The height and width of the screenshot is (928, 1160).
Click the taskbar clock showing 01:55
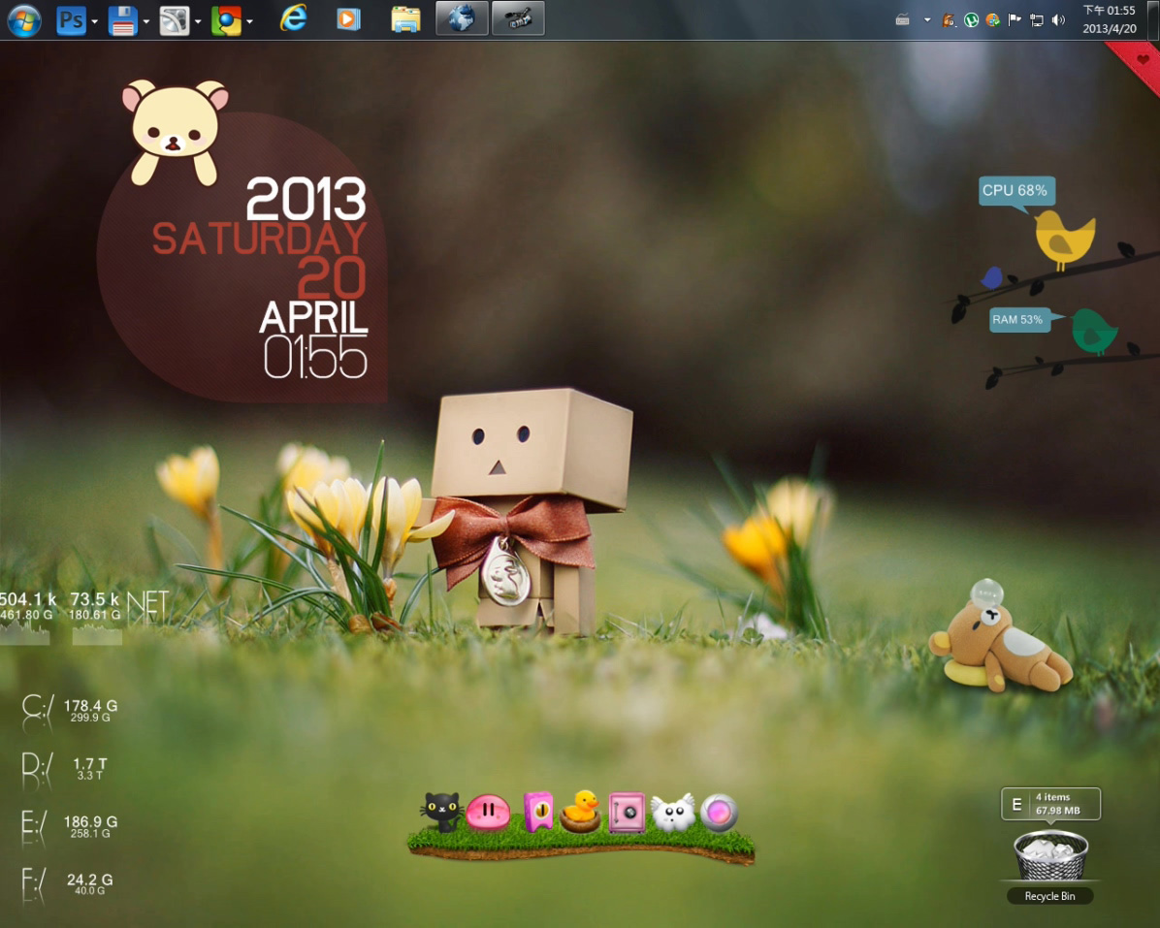tap(1108, 19)
